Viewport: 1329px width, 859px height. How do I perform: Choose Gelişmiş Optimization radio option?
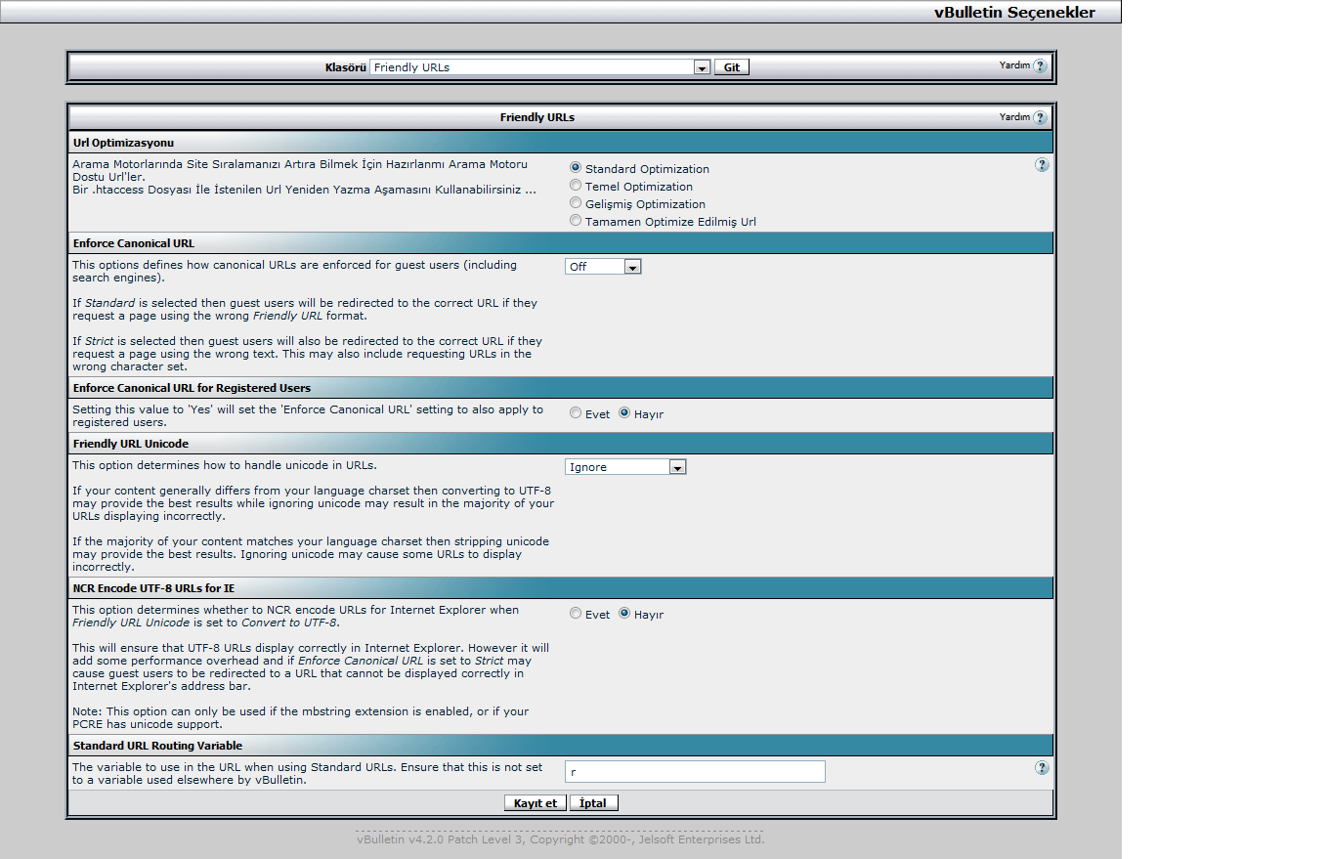[x=576, y=203]
